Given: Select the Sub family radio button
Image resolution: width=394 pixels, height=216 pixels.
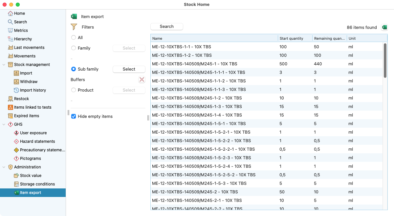Looking at the screenshot, I should 74,69.
